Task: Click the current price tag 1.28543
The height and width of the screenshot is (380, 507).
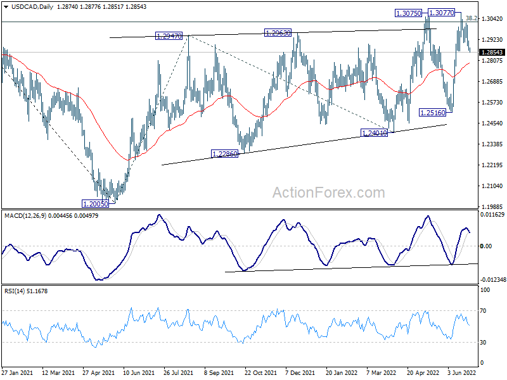Action: point(492,53)
